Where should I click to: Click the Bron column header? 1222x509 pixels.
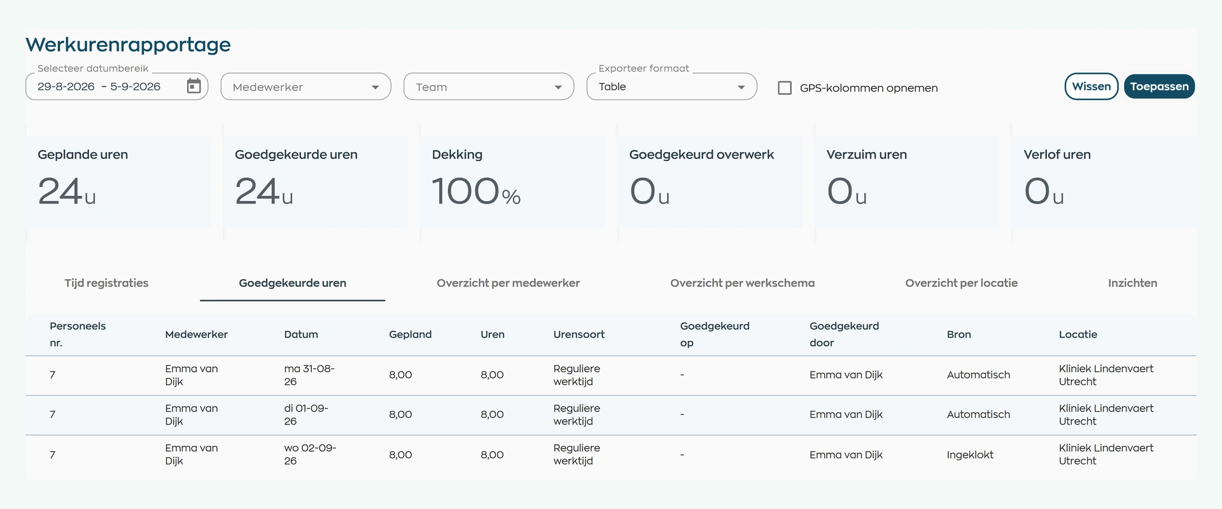pyautogui.click(x=959, y=334)
